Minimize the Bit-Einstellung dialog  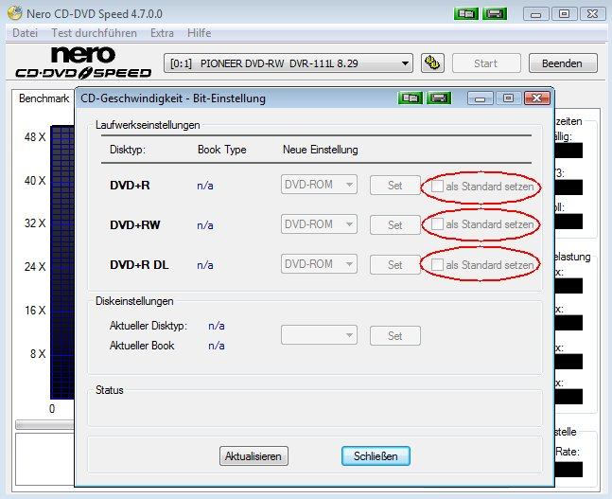pos(481,98)
